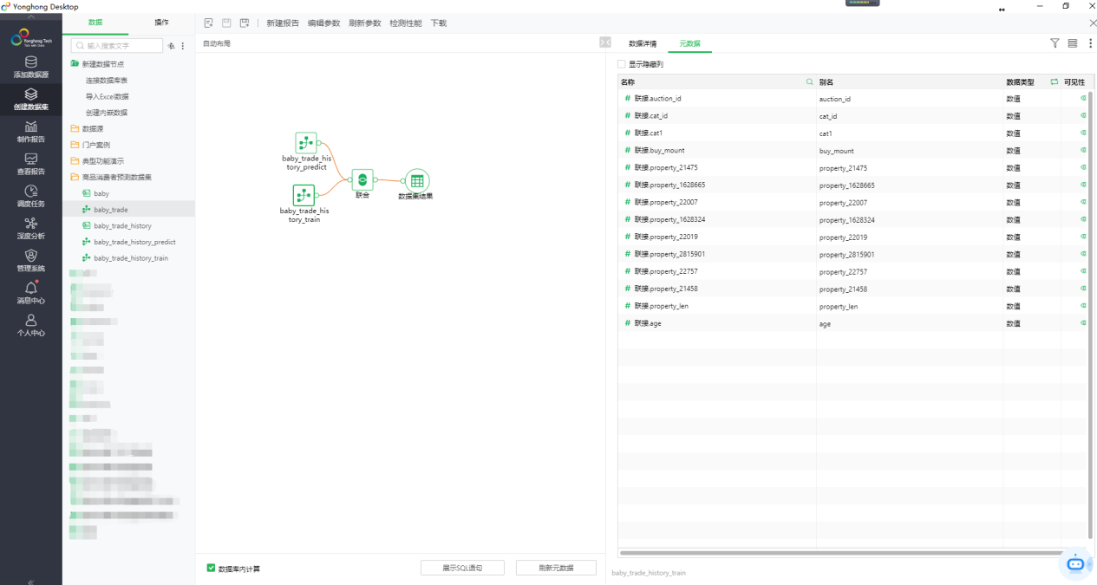The width and height of the screenshot is (1097, 585).
Task: Click the new dataset toolbar icon
Action: click(x=208, y=23)
